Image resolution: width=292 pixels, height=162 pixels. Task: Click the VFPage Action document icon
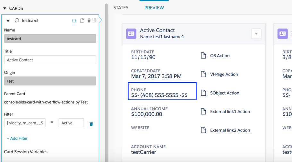pyautogui.click(x=203, y=74)
